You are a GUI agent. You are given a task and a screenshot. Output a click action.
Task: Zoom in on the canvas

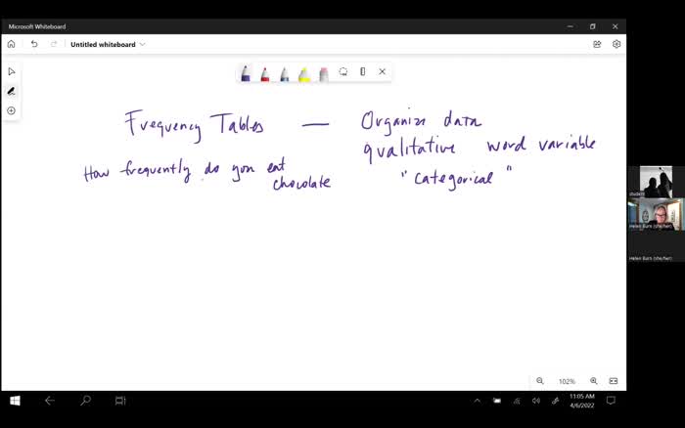click(x=594, y=381)
